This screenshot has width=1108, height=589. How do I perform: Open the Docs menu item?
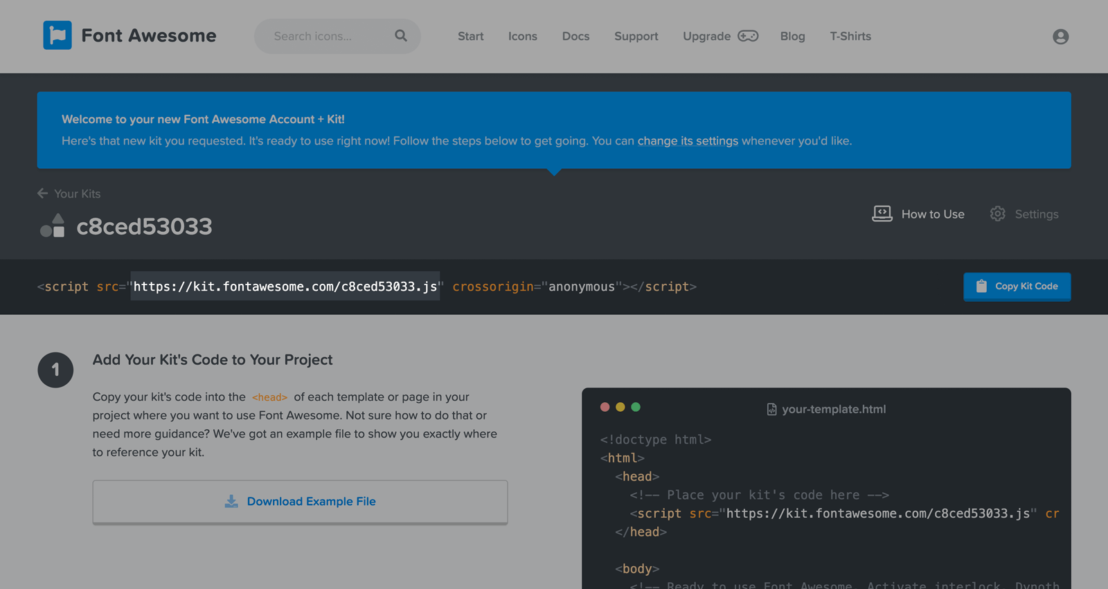coord(575,36)
